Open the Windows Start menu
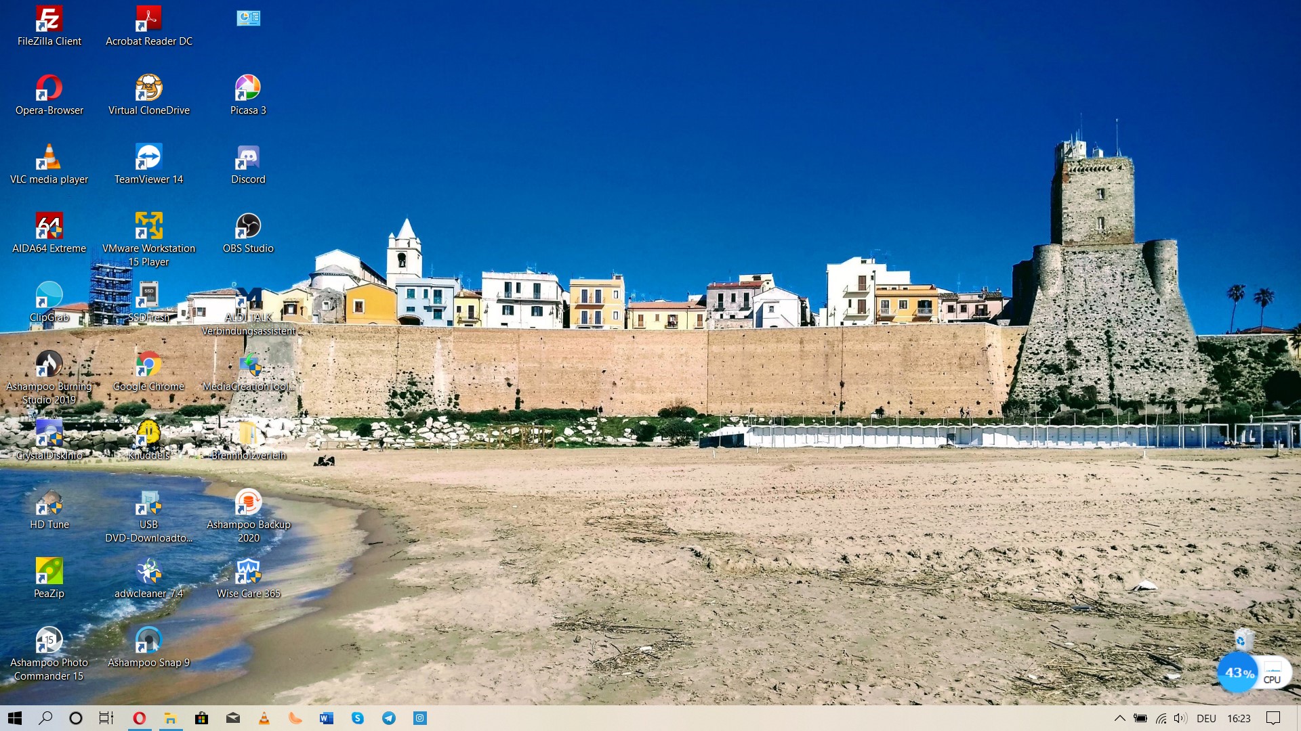Image resolution: width=1301 pixels, height=731 pixels. 15,718
